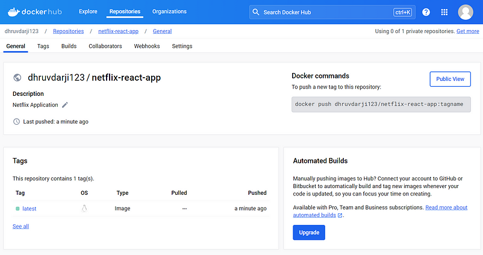Click the Tags section heading
This screenshot has width=483, height=255.
pyautogui.click(x=20, y=160)
